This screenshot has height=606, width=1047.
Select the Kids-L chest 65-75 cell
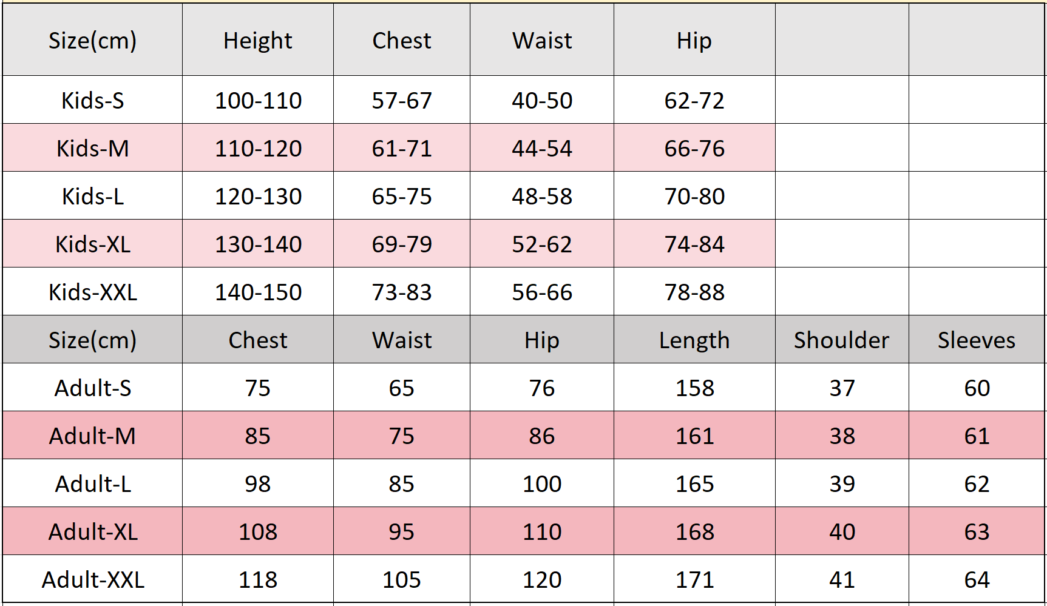point(402,196)
